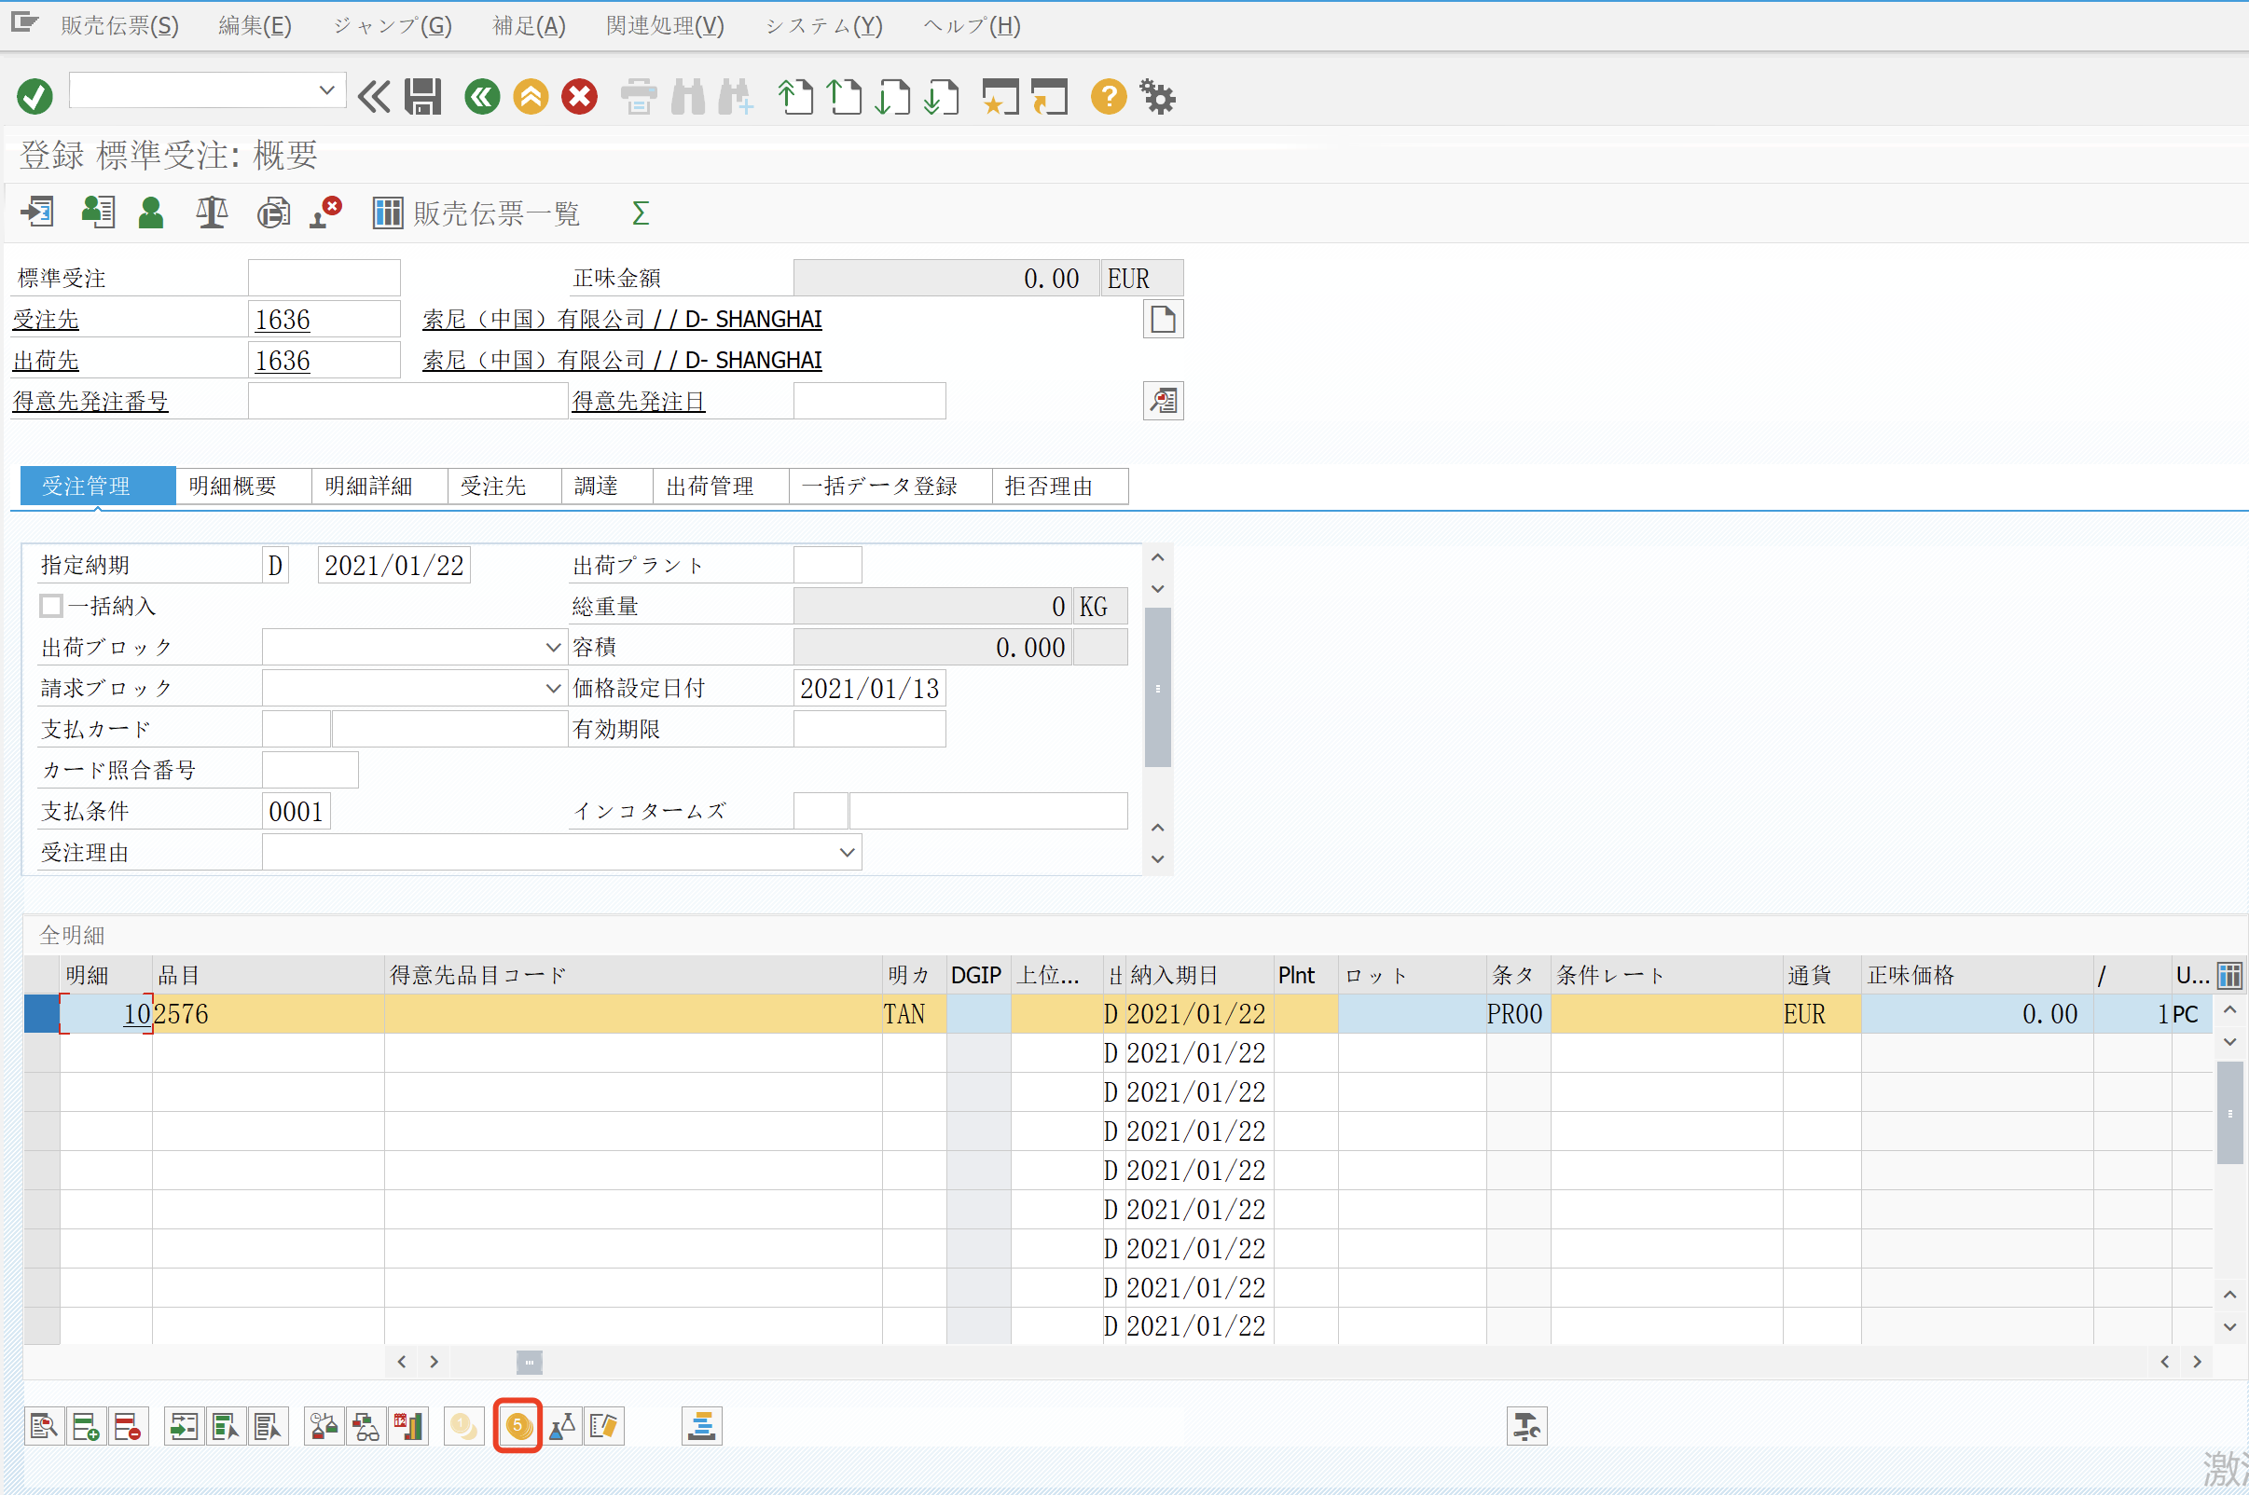Click the 得意先発注番号 input field

pyautogui.click(x=407, y=401)
